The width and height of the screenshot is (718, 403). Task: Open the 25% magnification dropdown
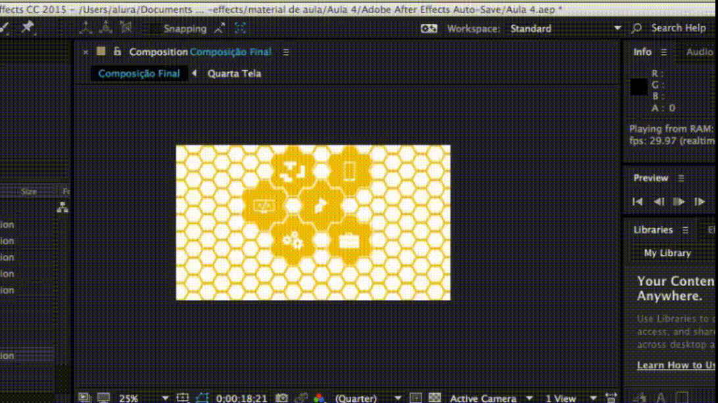165,398
